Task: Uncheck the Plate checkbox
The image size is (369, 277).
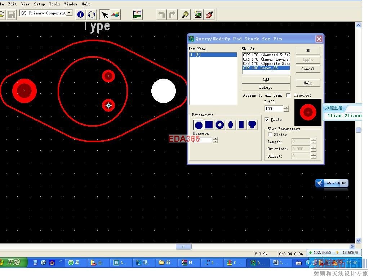Action: 267,119
